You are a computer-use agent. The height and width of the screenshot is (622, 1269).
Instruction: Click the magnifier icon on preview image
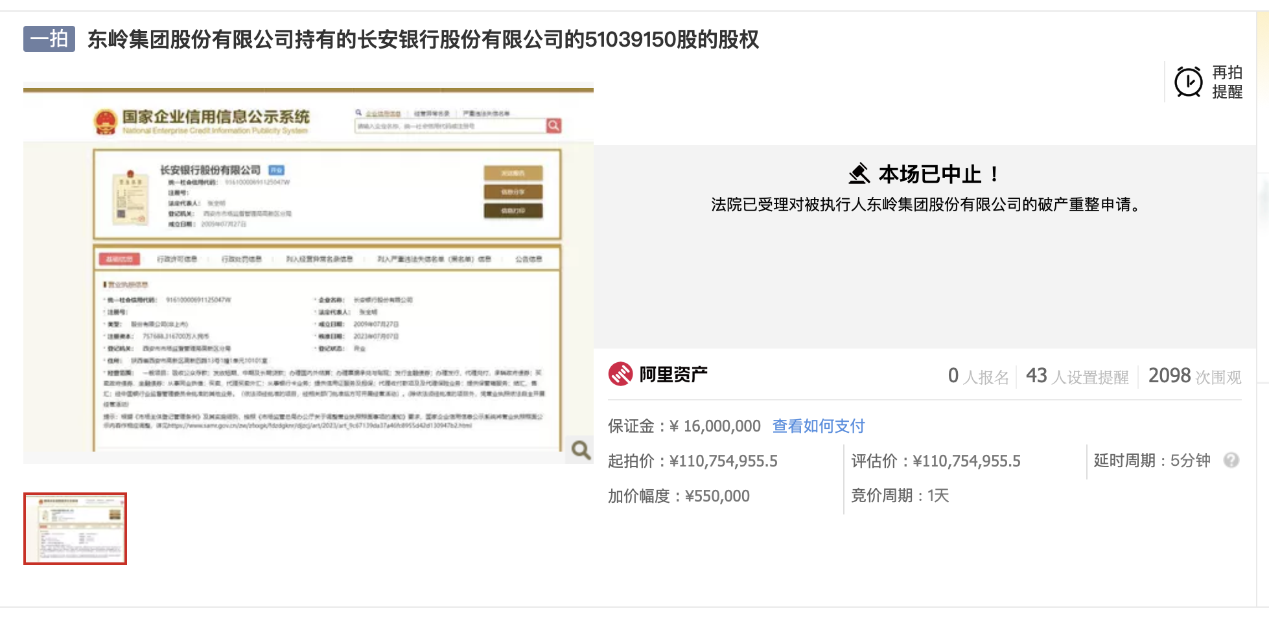point(580,450)
